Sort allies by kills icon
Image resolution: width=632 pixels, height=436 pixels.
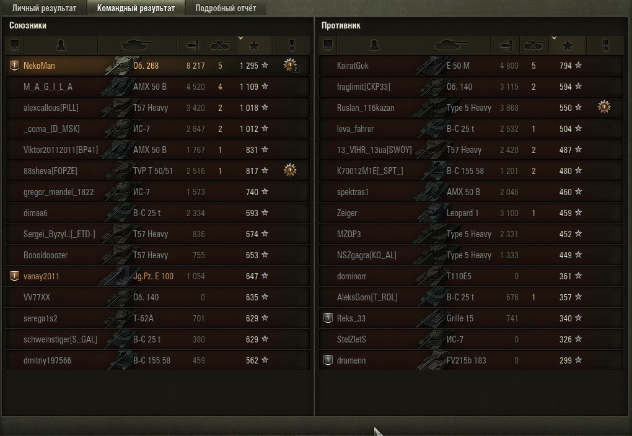click(x=221, y=45)
